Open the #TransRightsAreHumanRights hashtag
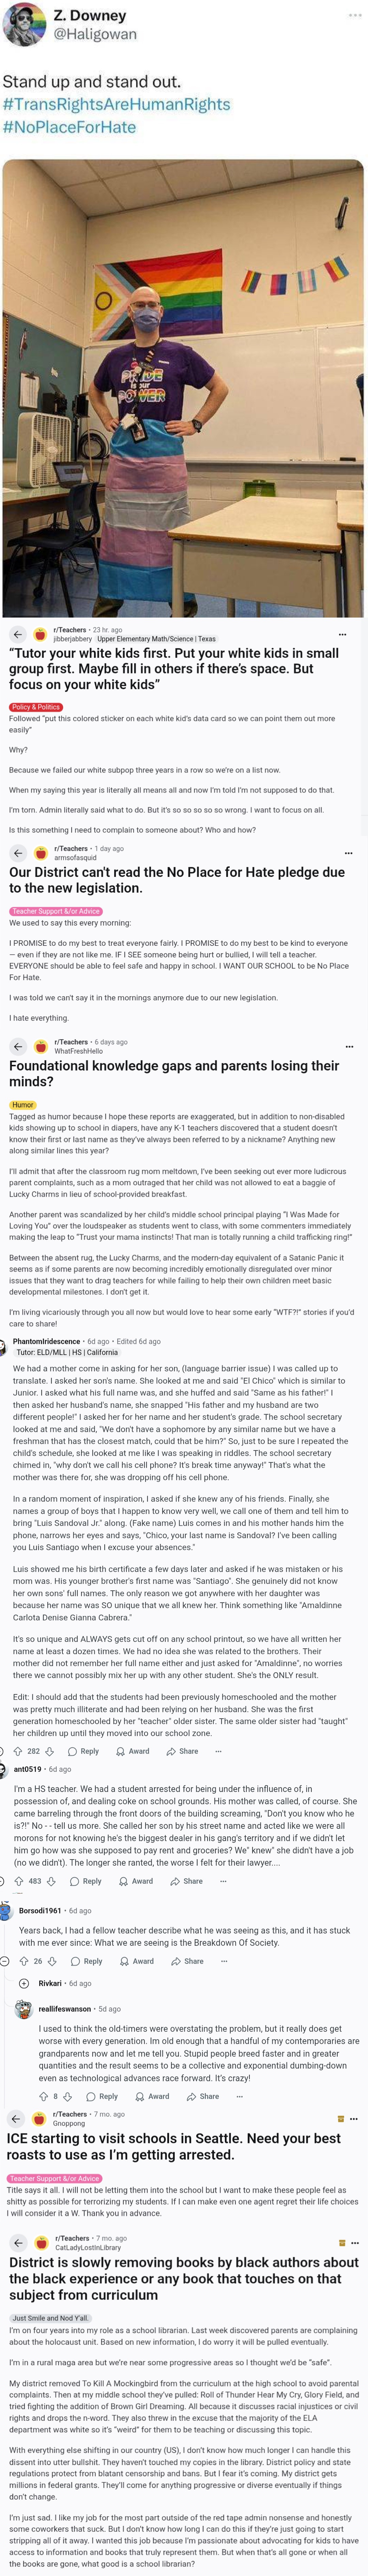 click(x=116, y=104)
